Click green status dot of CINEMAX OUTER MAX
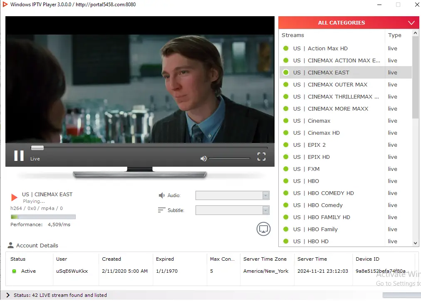 tap(286, 84)
